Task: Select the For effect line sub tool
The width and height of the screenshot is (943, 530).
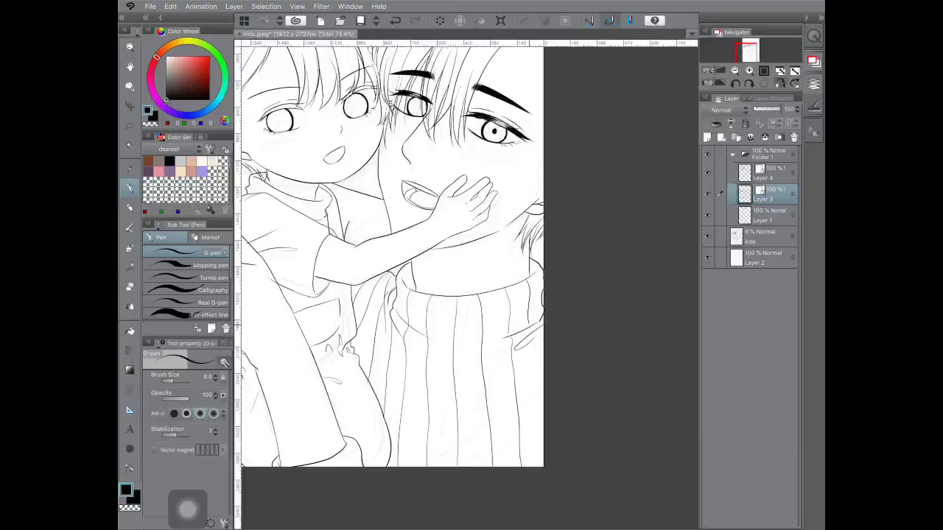Action: (x=186, y=315)
